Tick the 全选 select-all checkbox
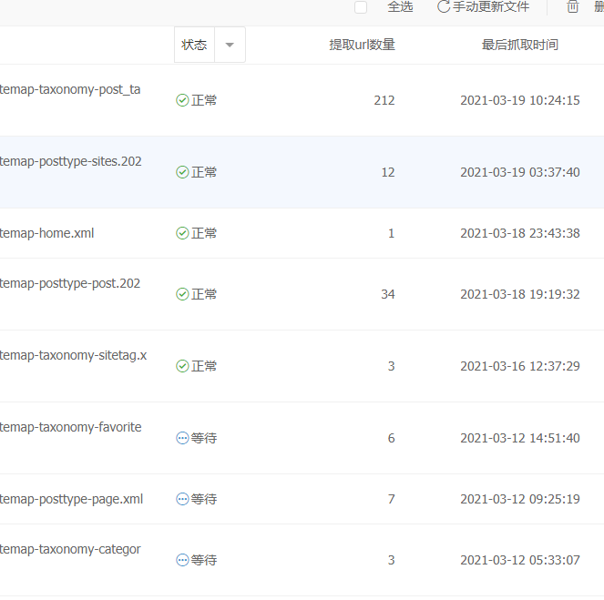604x600 pixels. 361,7
